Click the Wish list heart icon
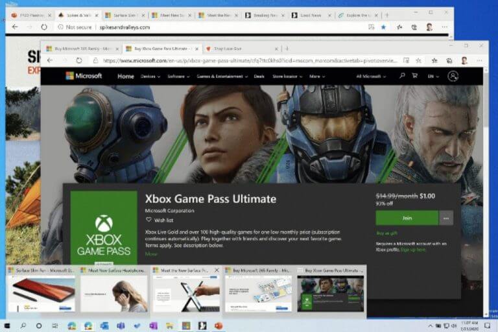 (x=148, y=220)
